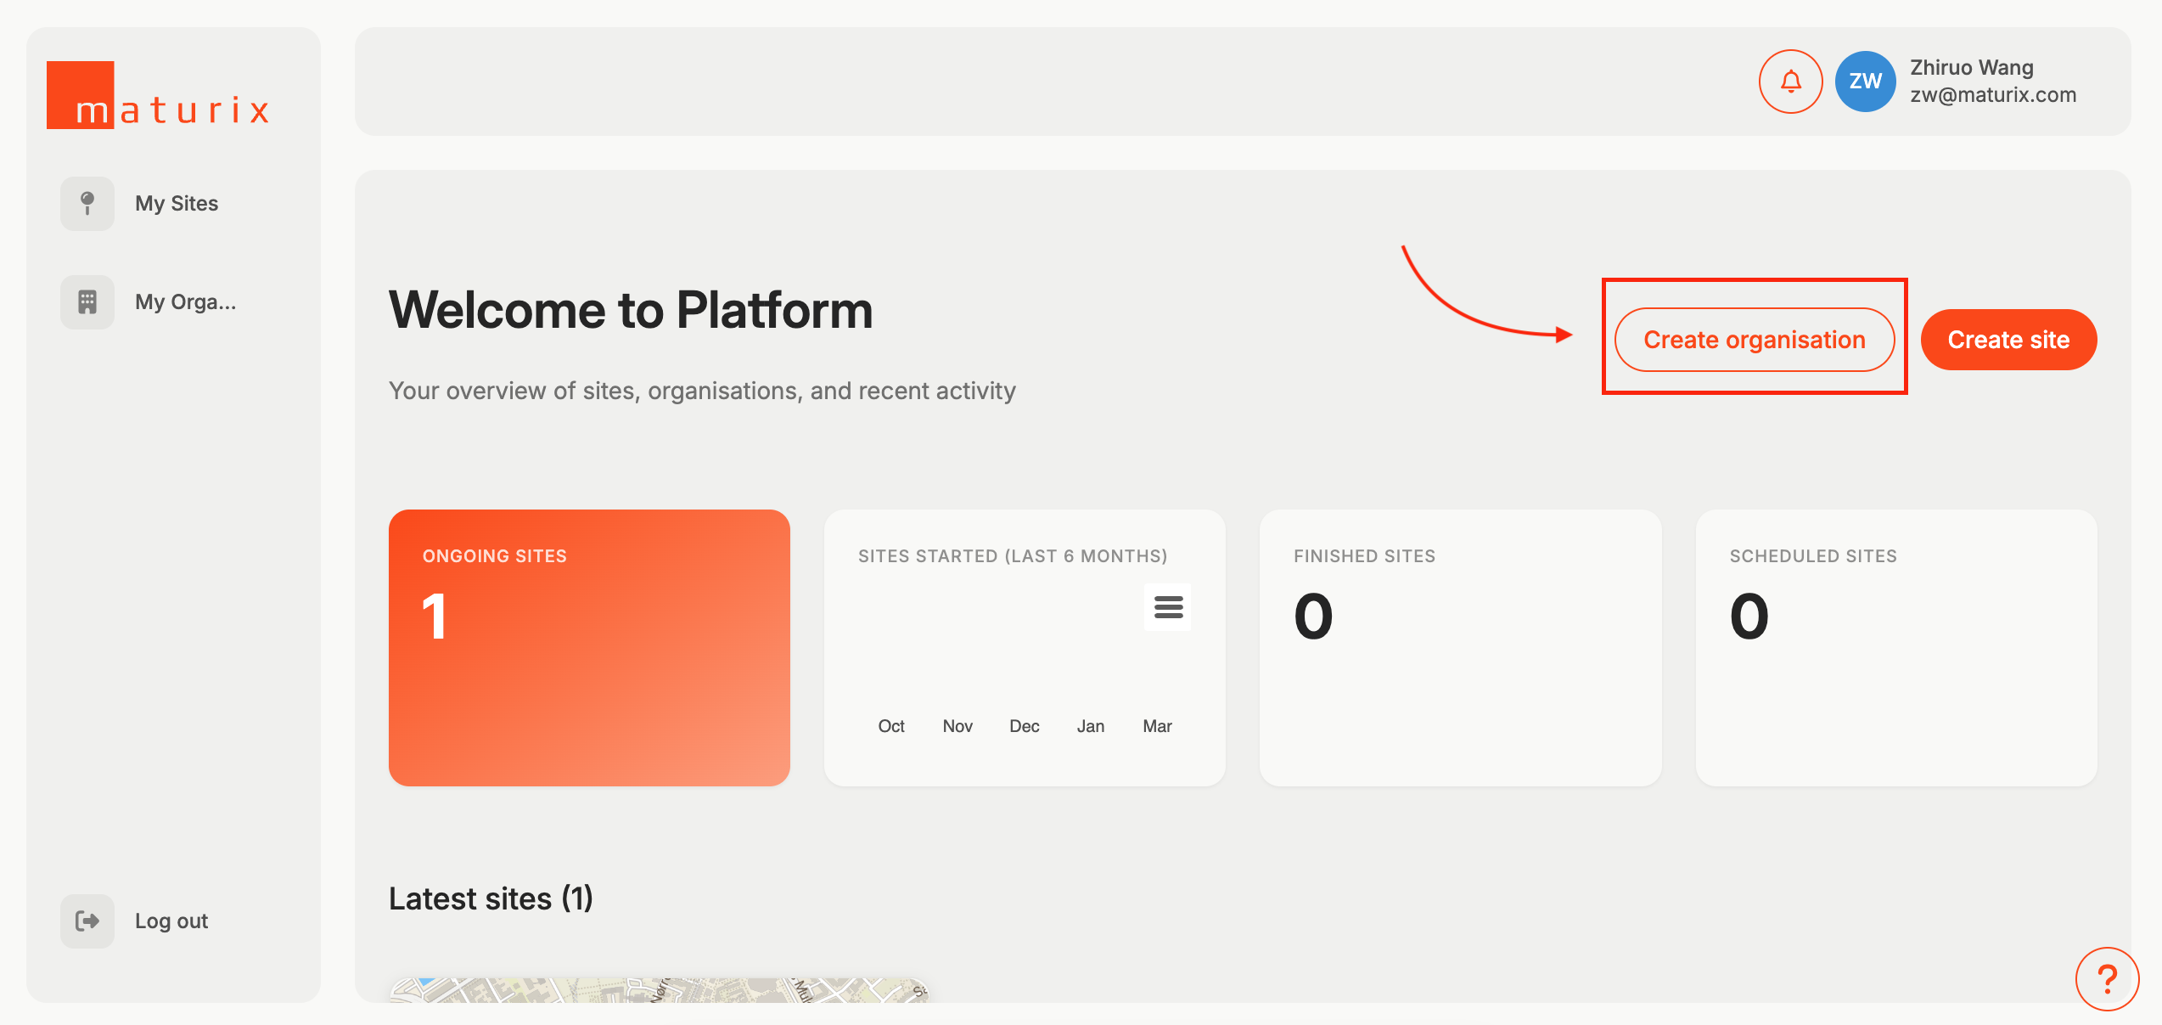
Task: Open the help question mark button
Action: [2107, 979]
